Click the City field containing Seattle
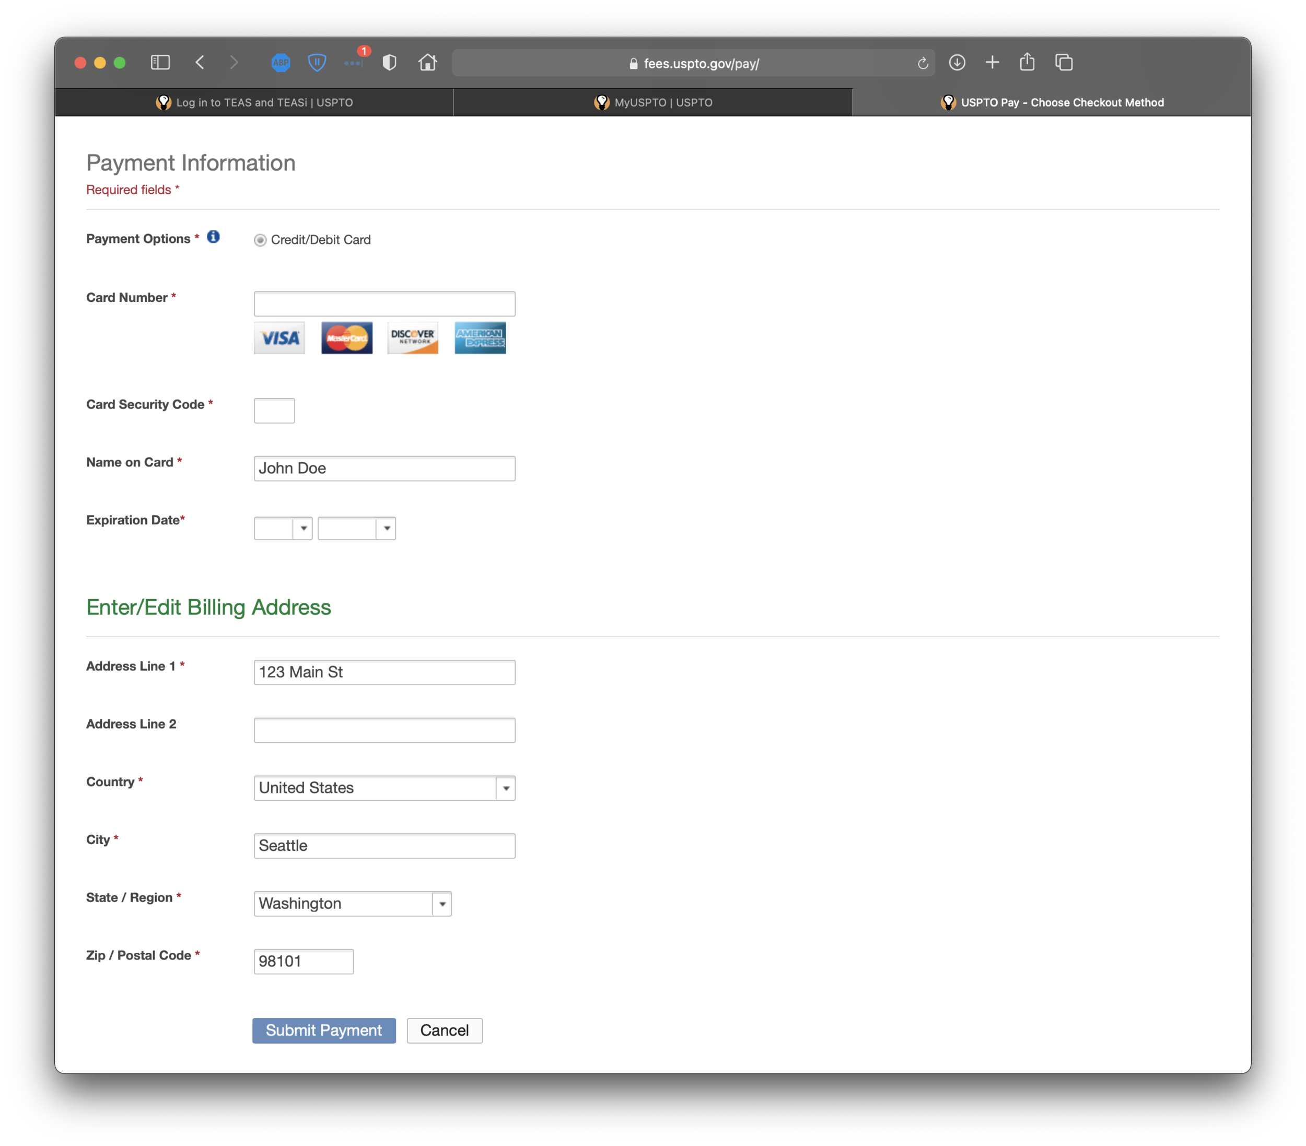The height and width of the screenshot is (1146, 1306). coord(384,846)
